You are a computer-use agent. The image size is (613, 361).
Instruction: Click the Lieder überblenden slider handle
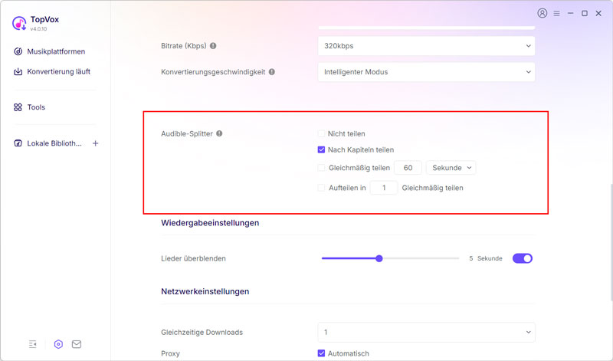379,258
